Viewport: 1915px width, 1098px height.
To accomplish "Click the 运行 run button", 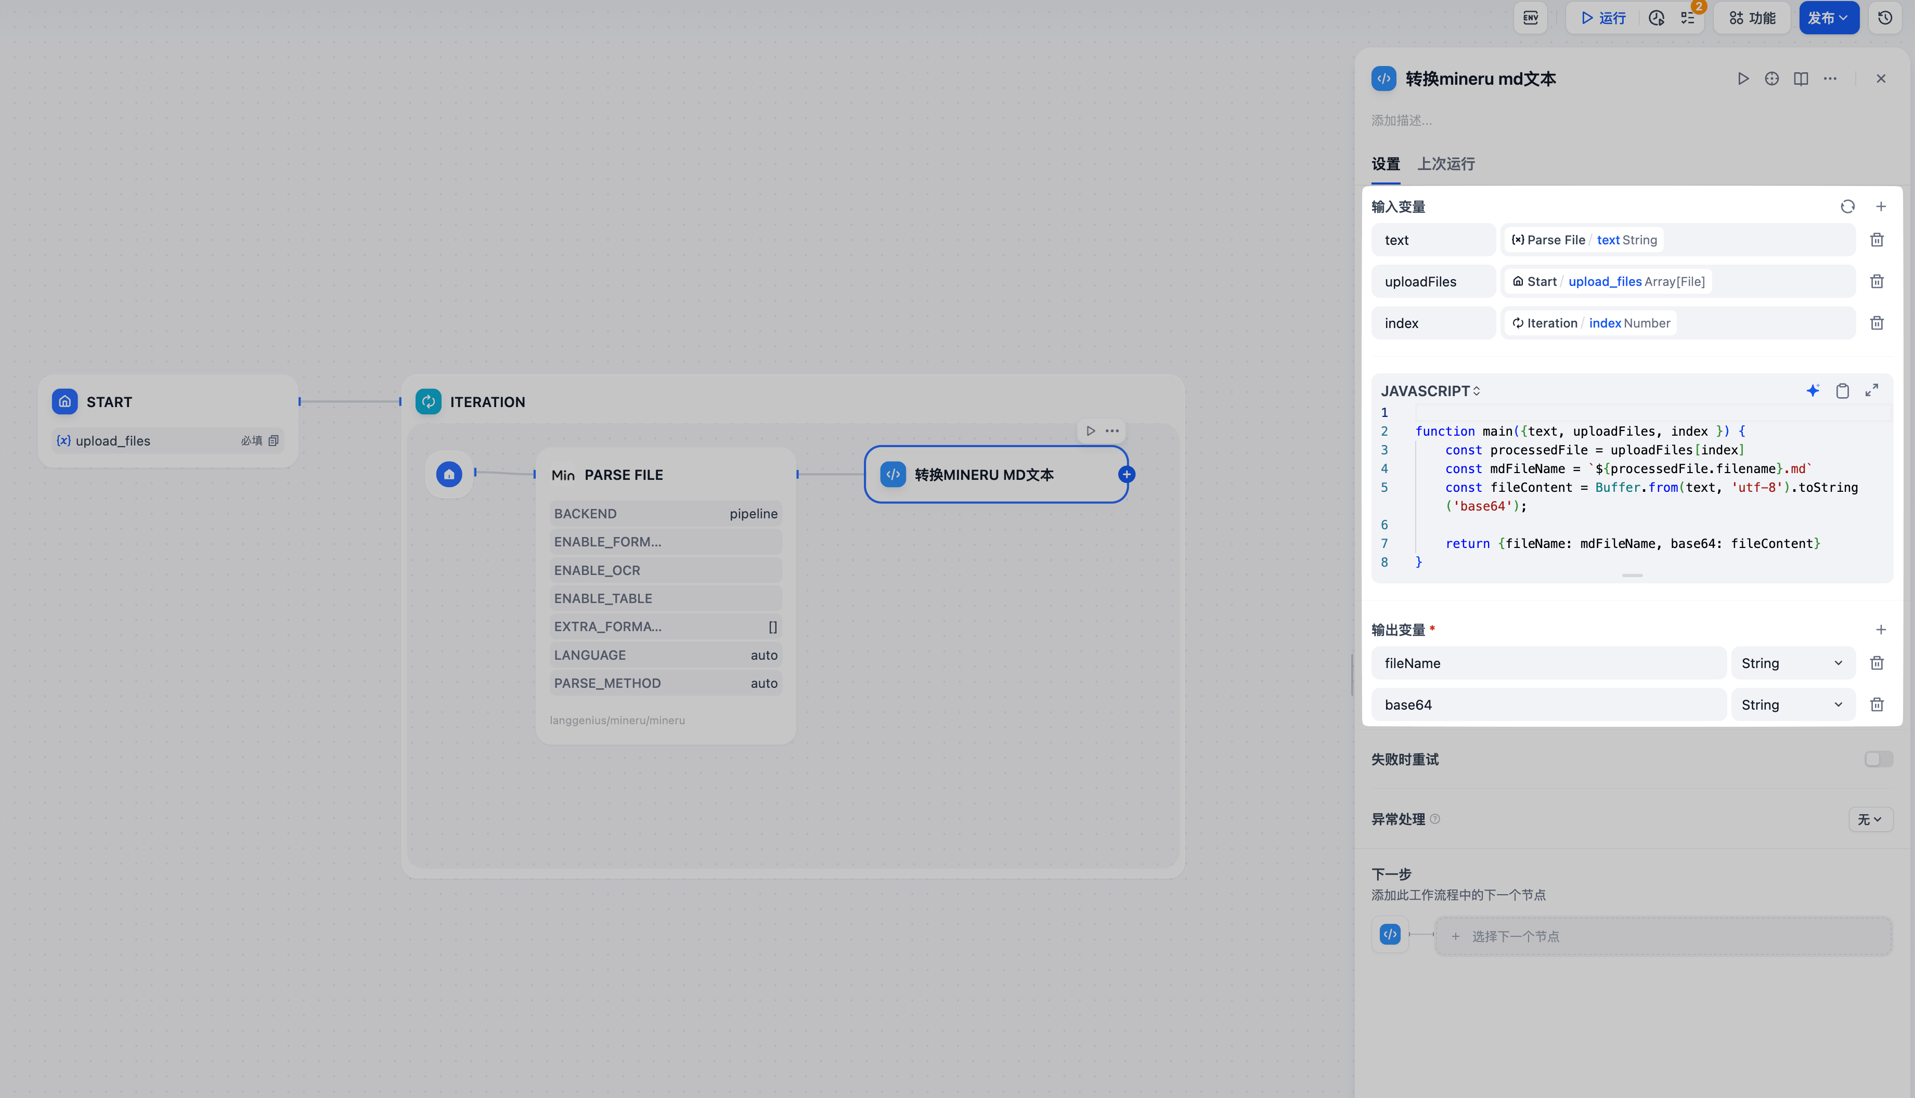I will 1603,18.
